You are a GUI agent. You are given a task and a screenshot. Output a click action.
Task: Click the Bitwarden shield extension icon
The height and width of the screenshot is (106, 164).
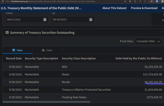pos(157,1)
